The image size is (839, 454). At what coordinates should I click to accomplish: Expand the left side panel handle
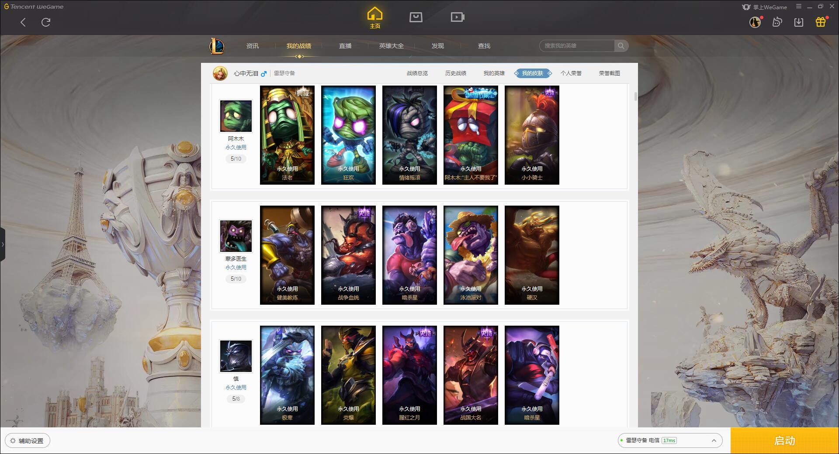3,244
